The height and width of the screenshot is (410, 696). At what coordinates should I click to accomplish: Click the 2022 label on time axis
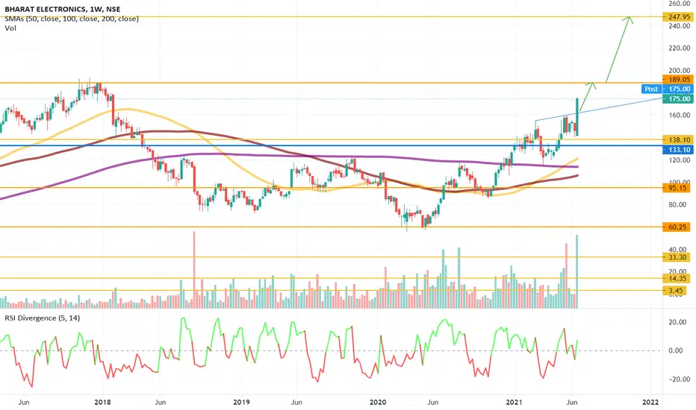(x=650, y=402)
